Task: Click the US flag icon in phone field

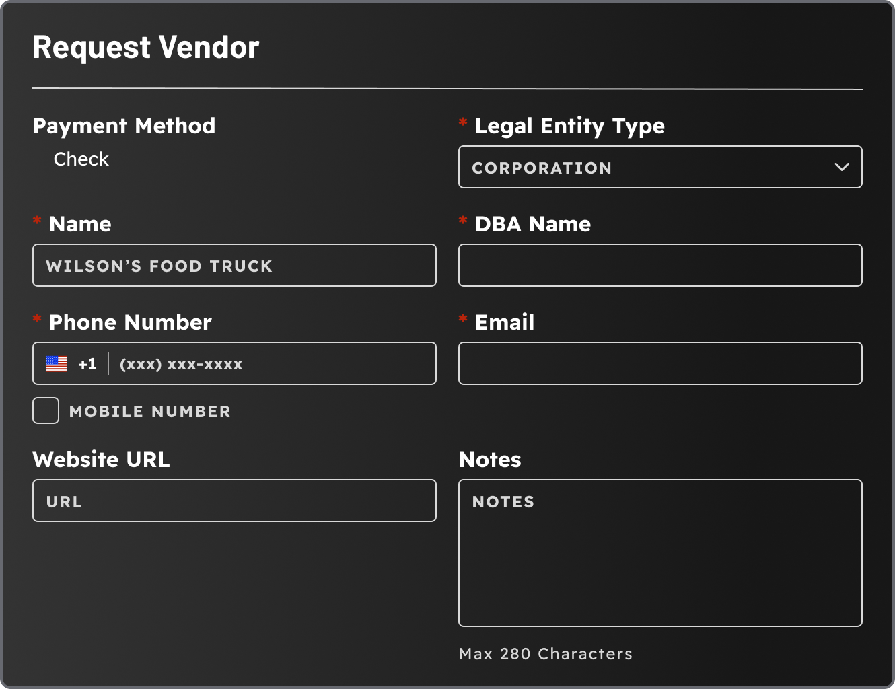Action: pos(57,363)
